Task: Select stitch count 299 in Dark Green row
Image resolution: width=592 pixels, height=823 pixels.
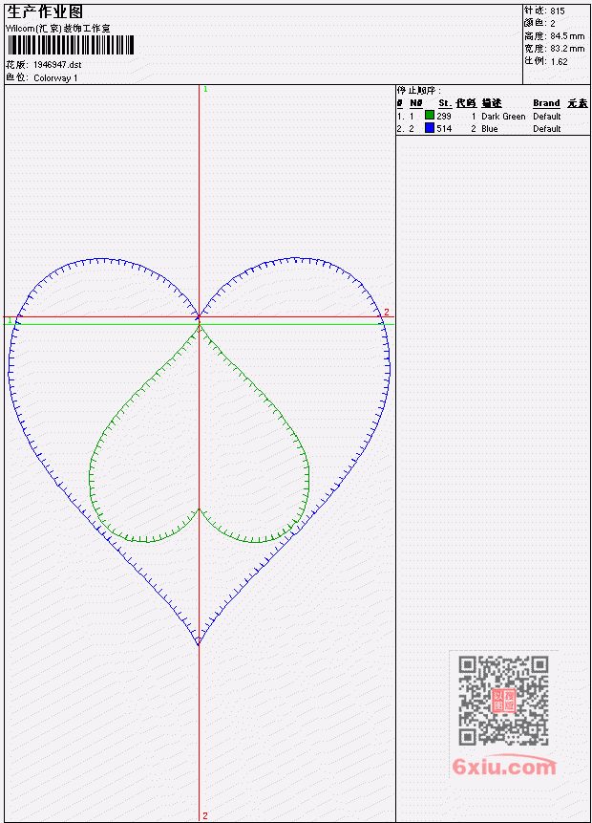Action: [444, 116]
